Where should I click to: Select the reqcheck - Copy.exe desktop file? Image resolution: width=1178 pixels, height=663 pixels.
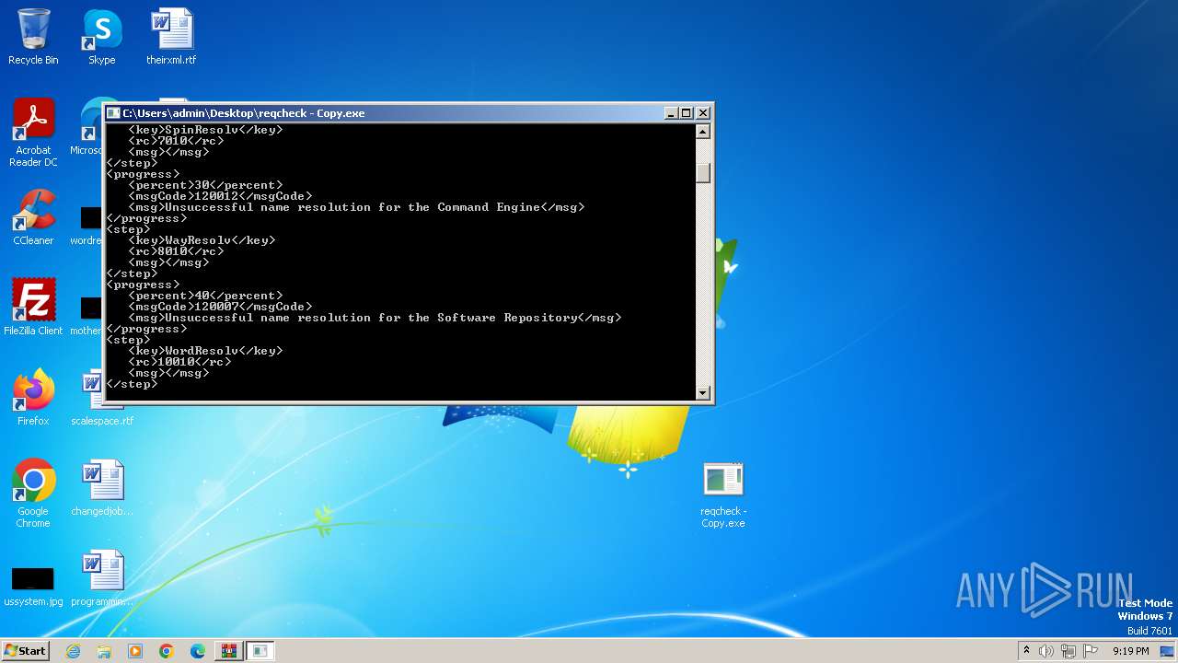722,495
